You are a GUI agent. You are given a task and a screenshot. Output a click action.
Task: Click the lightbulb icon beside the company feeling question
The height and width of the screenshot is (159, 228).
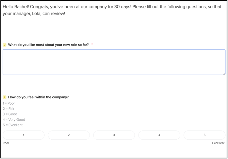click(4, 97)
